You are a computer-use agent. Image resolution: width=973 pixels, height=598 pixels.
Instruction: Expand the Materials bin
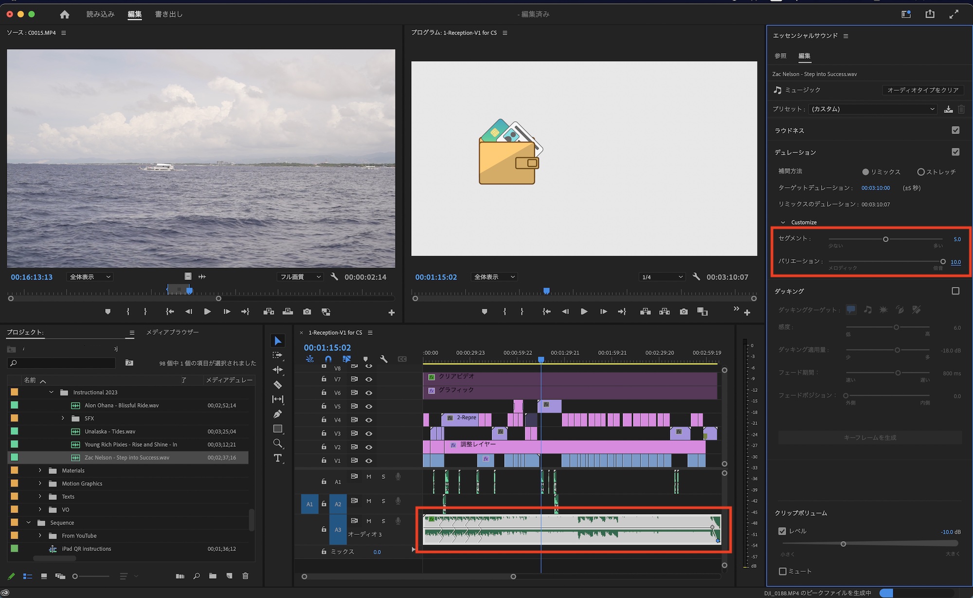tap(40, 471)
